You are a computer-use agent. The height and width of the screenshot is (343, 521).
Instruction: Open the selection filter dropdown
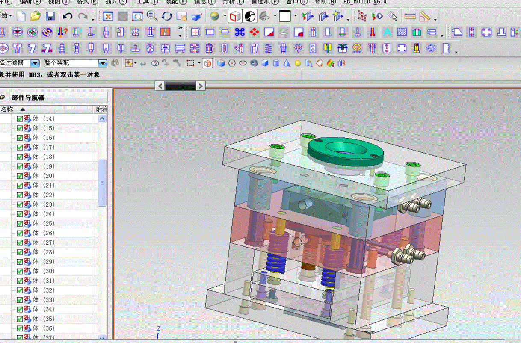[x=35, y=63]
